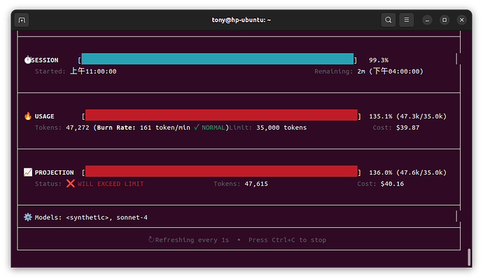Click the 99.3% session percentage
Screen dimensions: 483x279
tap(379, 60)
